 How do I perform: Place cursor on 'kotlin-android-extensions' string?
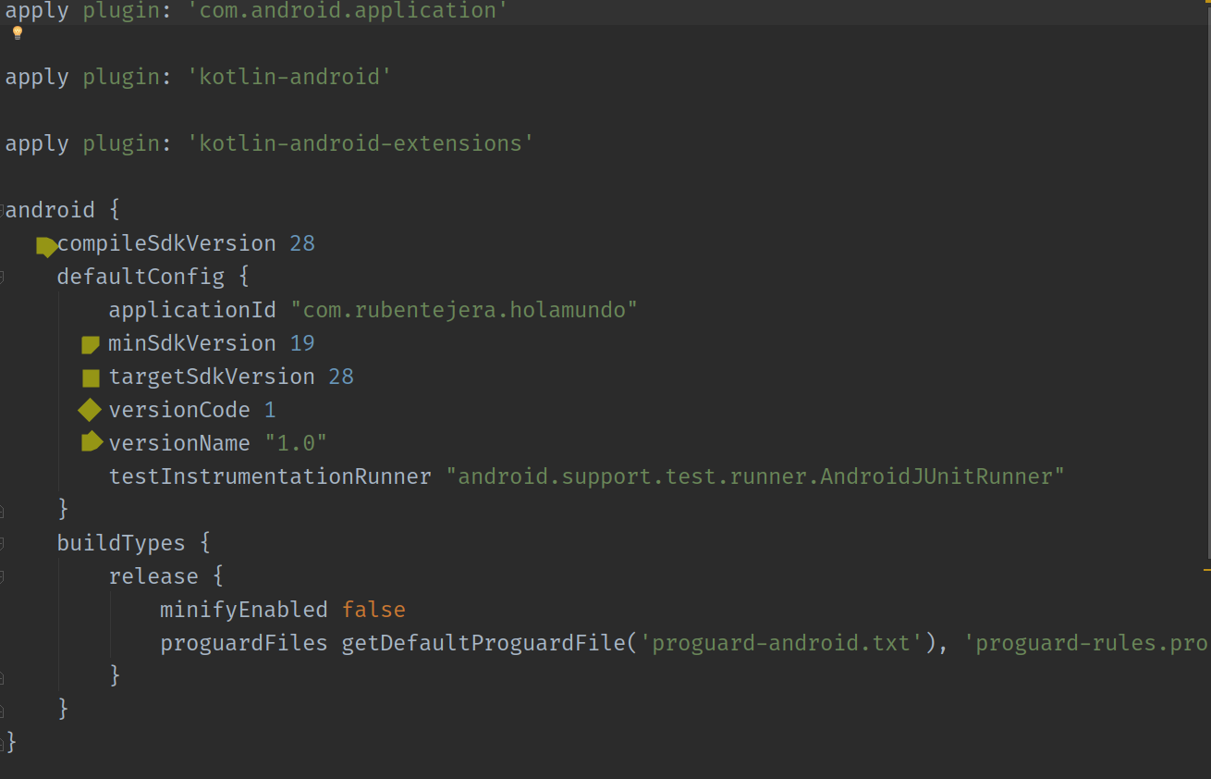(x=361, y=143)
